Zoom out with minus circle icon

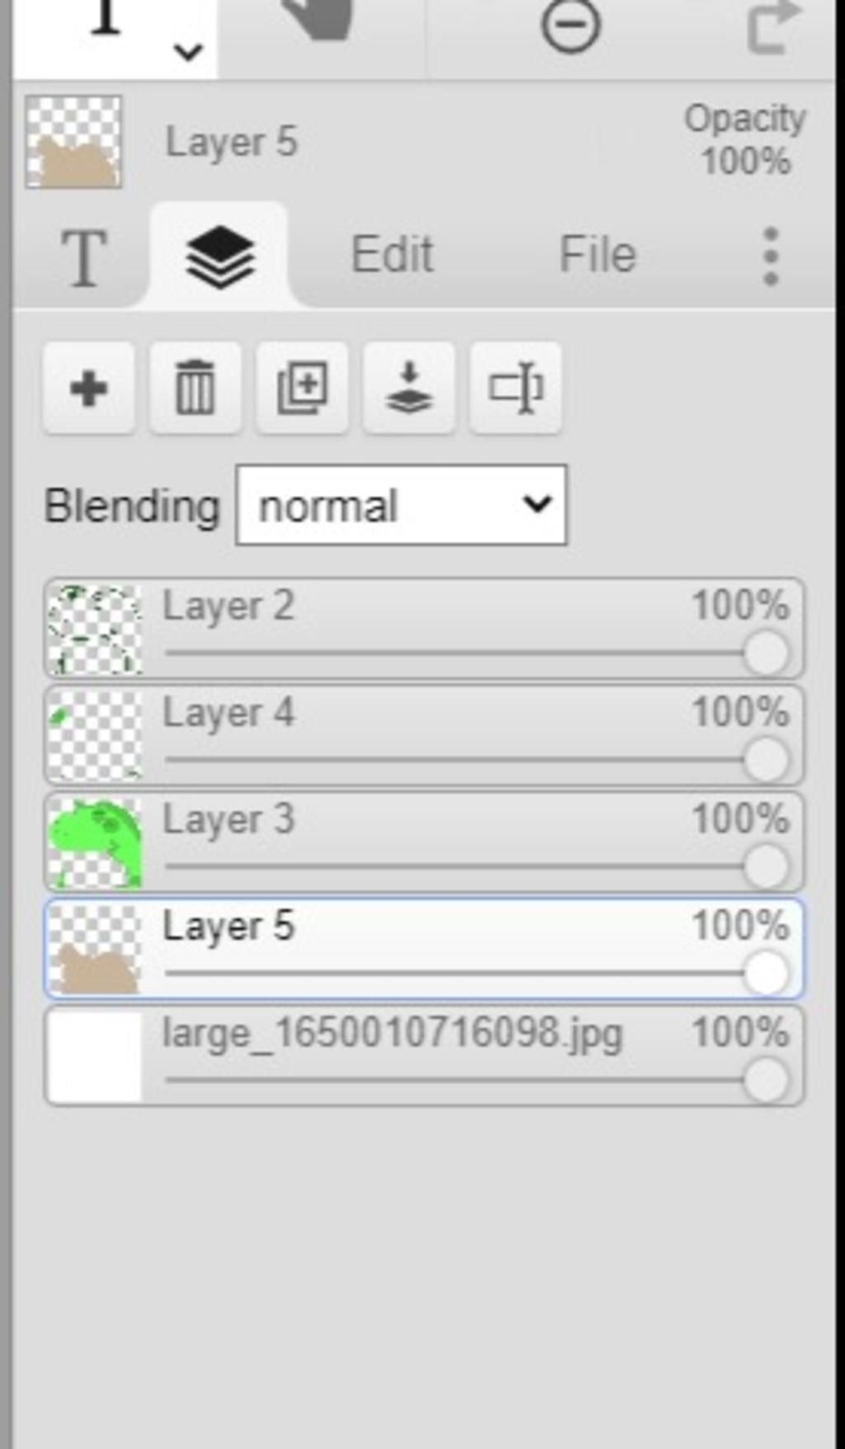pyautogui.click(x=570, y=25)
